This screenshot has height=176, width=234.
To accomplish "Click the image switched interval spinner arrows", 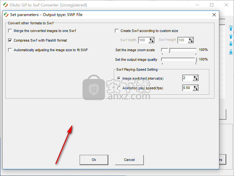I will coord(196,78).
